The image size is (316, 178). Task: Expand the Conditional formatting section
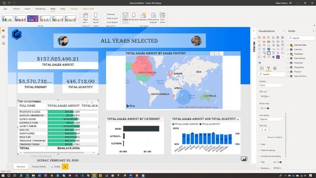tap(271, 156)
